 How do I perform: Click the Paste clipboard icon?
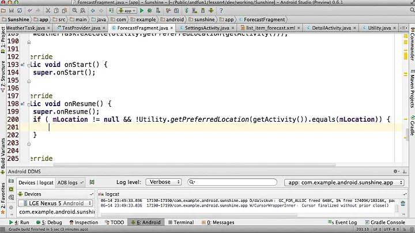point(65,10)
